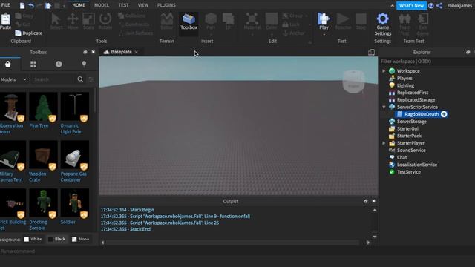Click the Undo arrow in title bar
This screenshot has height=267, width=475.
click(x=31, y=5)
